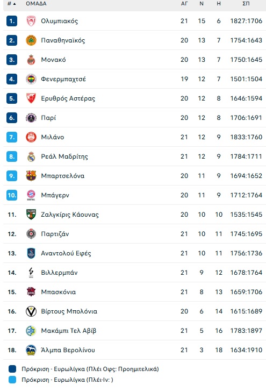This screenshot has height=392, width=266.
Task: Open the Αναντολού Εφές team name
Action: point(66,253)
